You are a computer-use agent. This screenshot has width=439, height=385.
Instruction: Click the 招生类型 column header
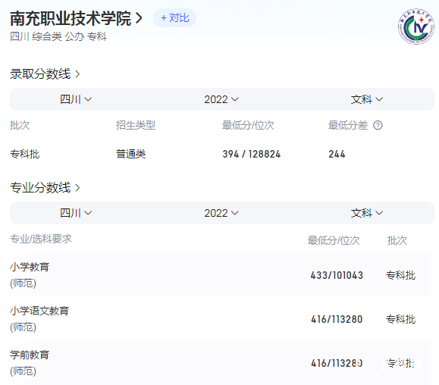136,125
